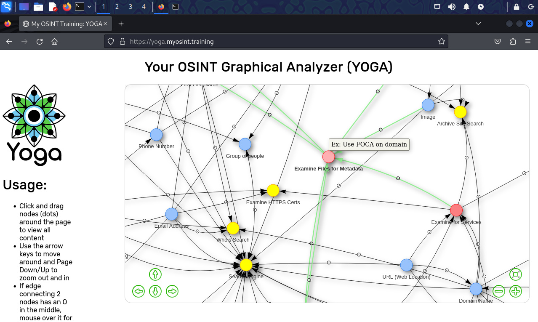Click the graph pan right arrow
538x322 pixels.
pyautogui.click(x=172, y=291)
